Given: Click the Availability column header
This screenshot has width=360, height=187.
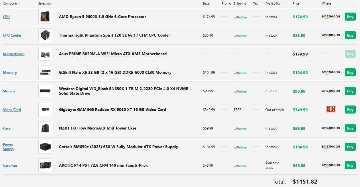Looking at the screenshot, I should coord(273,3).
